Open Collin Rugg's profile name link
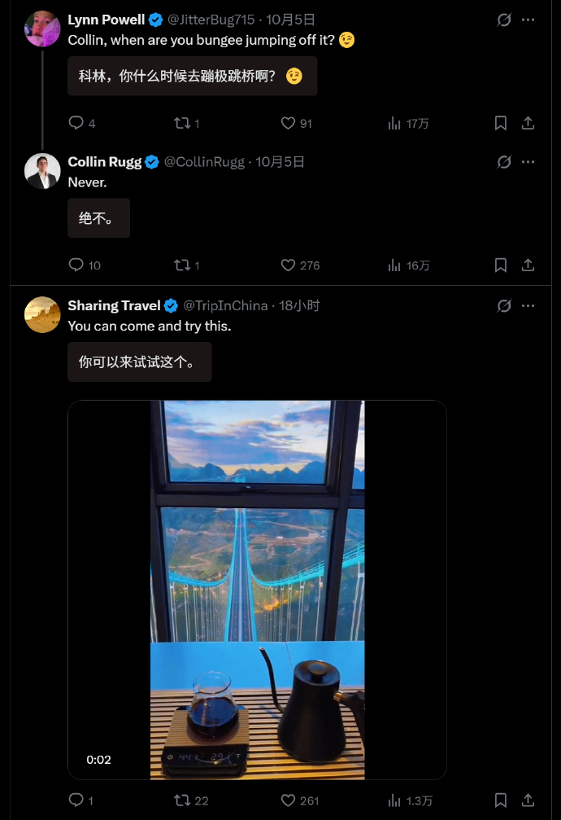This screenshot has height=820, width=561. pyautogui.click(x=104, y=162)
